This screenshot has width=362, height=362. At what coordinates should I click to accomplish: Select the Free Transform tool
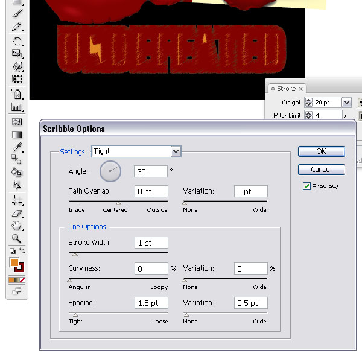[17, 79]
